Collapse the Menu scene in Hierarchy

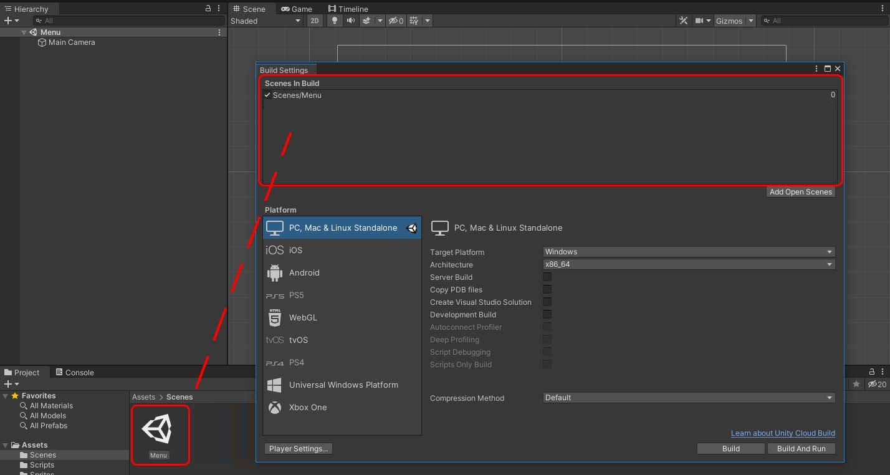24,32
